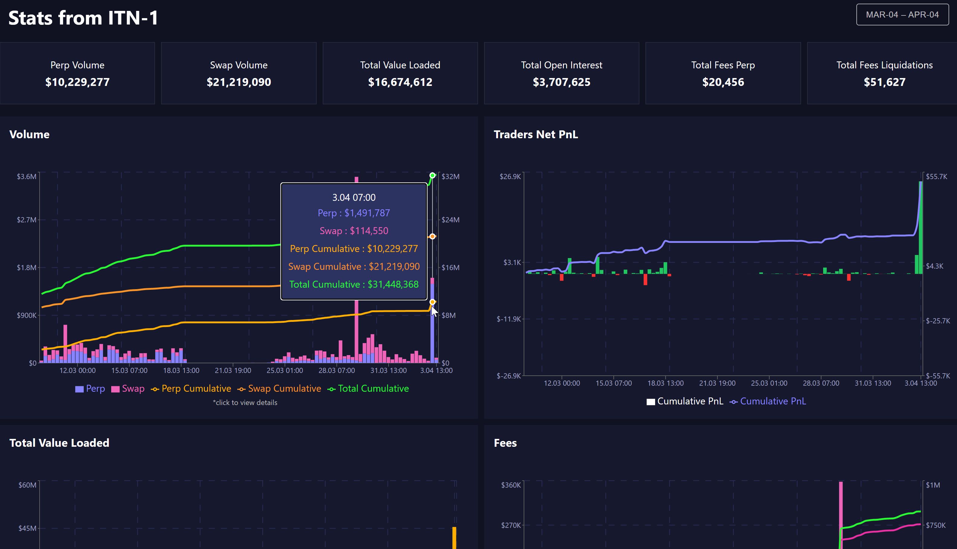The width and height of the screenshot is (957, 549).
Task: Click the purple Perp swatch in legend
Action: point(79,389)
